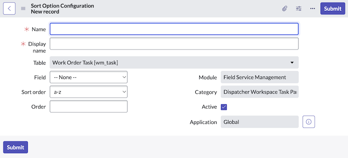
Task: Go back using the left chevron button
Action: [9, 9]
